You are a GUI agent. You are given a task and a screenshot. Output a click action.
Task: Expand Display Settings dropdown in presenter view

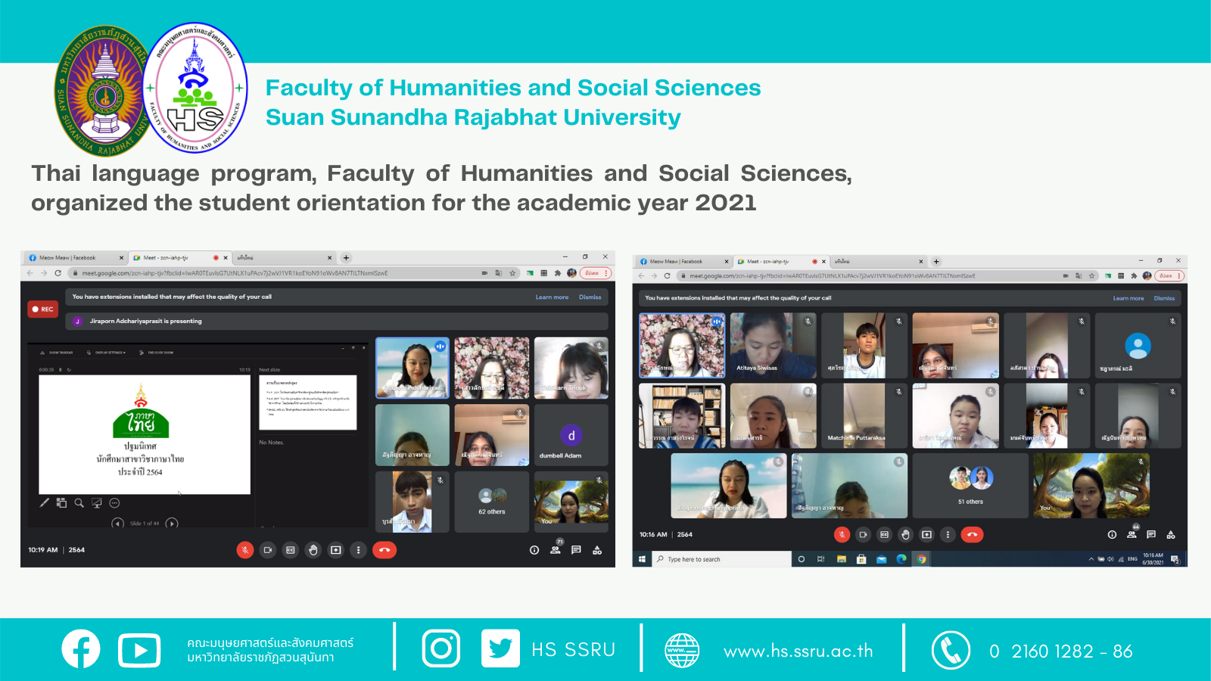pos(111,353)
